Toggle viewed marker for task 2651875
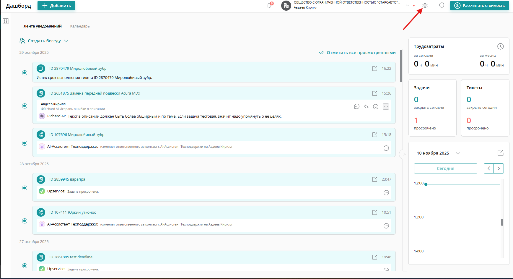This screenshot has width=513, height=279. click(x=25, y=106)
